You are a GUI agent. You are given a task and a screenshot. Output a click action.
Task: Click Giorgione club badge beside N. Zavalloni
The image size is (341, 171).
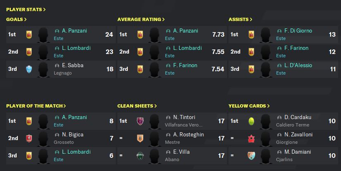[251, 138]
